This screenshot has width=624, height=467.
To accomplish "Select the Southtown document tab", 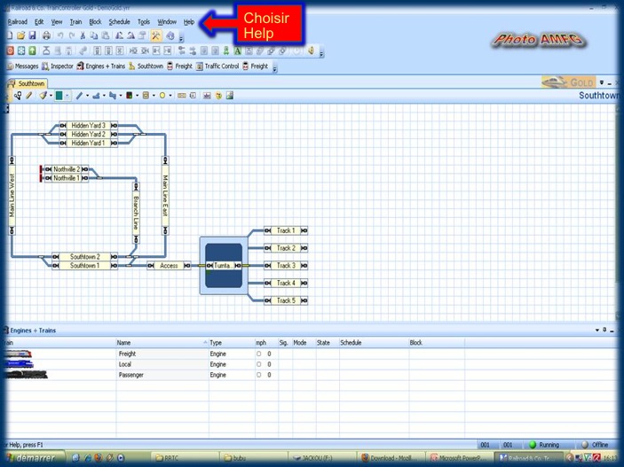I will click(28, 83).
